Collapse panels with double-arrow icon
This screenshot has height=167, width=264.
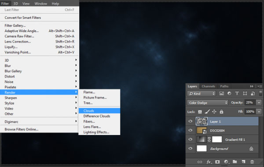(x=252, y=86)
